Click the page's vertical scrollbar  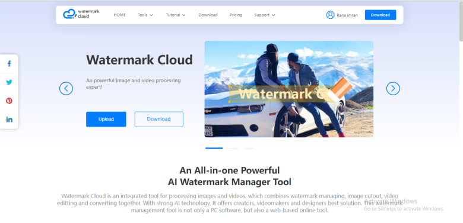tap(461, 21)
